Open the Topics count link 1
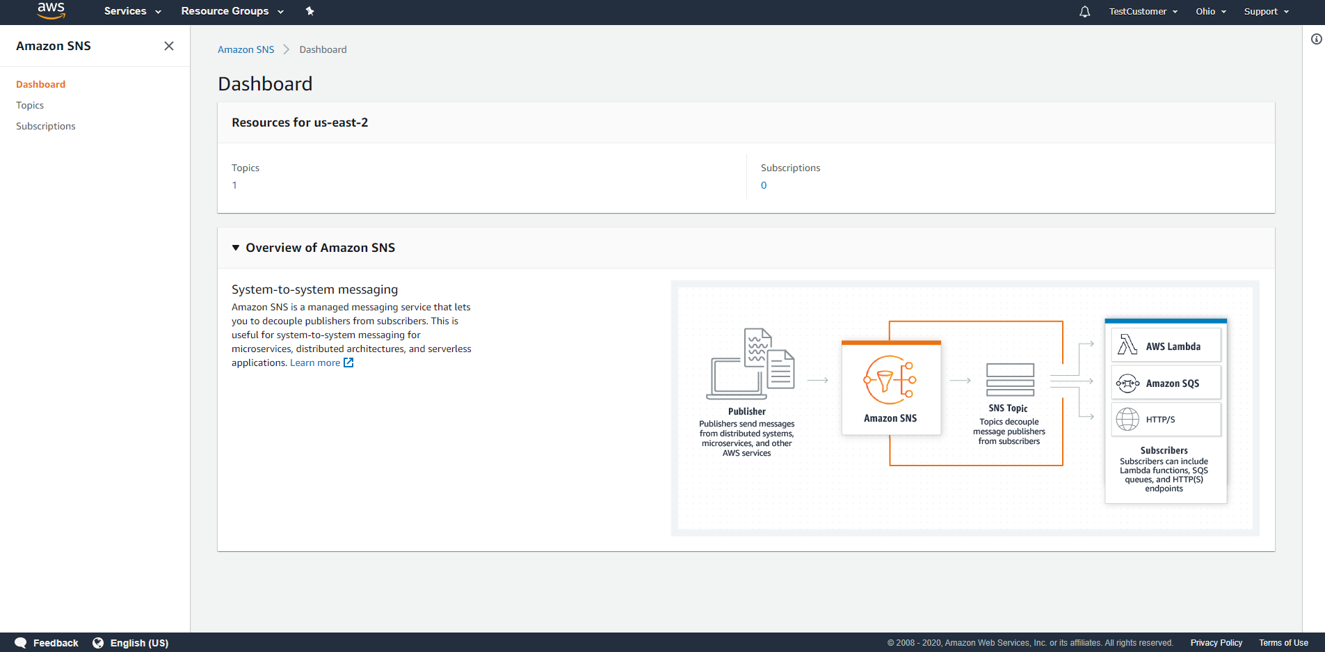This screenshot has width=1325, height=652. click(x=234, y=185)
